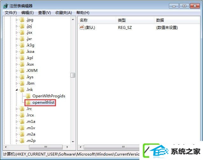Image resolution: width=203 pixels, height=160 pixels.
Task: Click the value pane horizontal scrollbar thumb
Action: click(x=112, y=147)
